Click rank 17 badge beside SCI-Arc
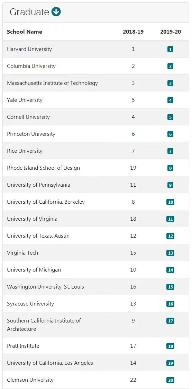The width and height of the screenshot is (192, 389). pos(170,321)
